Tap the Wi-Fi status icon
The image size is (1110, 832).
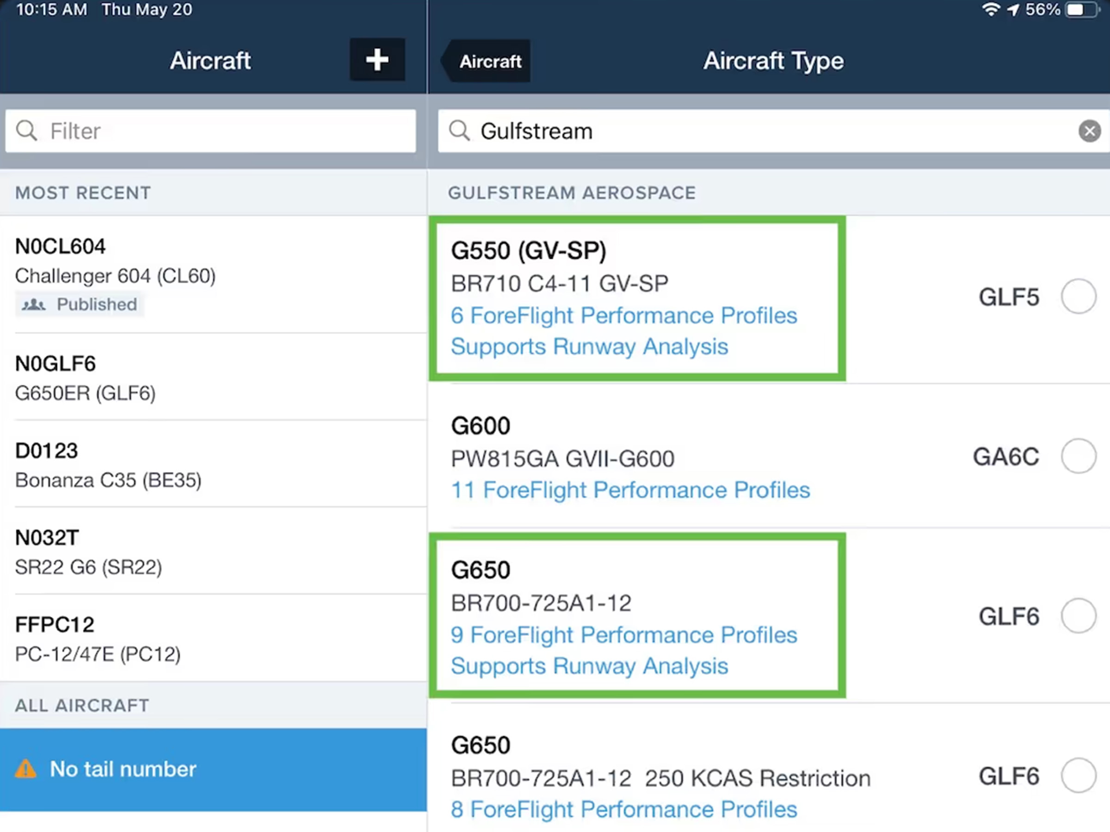tap(991, 10)
